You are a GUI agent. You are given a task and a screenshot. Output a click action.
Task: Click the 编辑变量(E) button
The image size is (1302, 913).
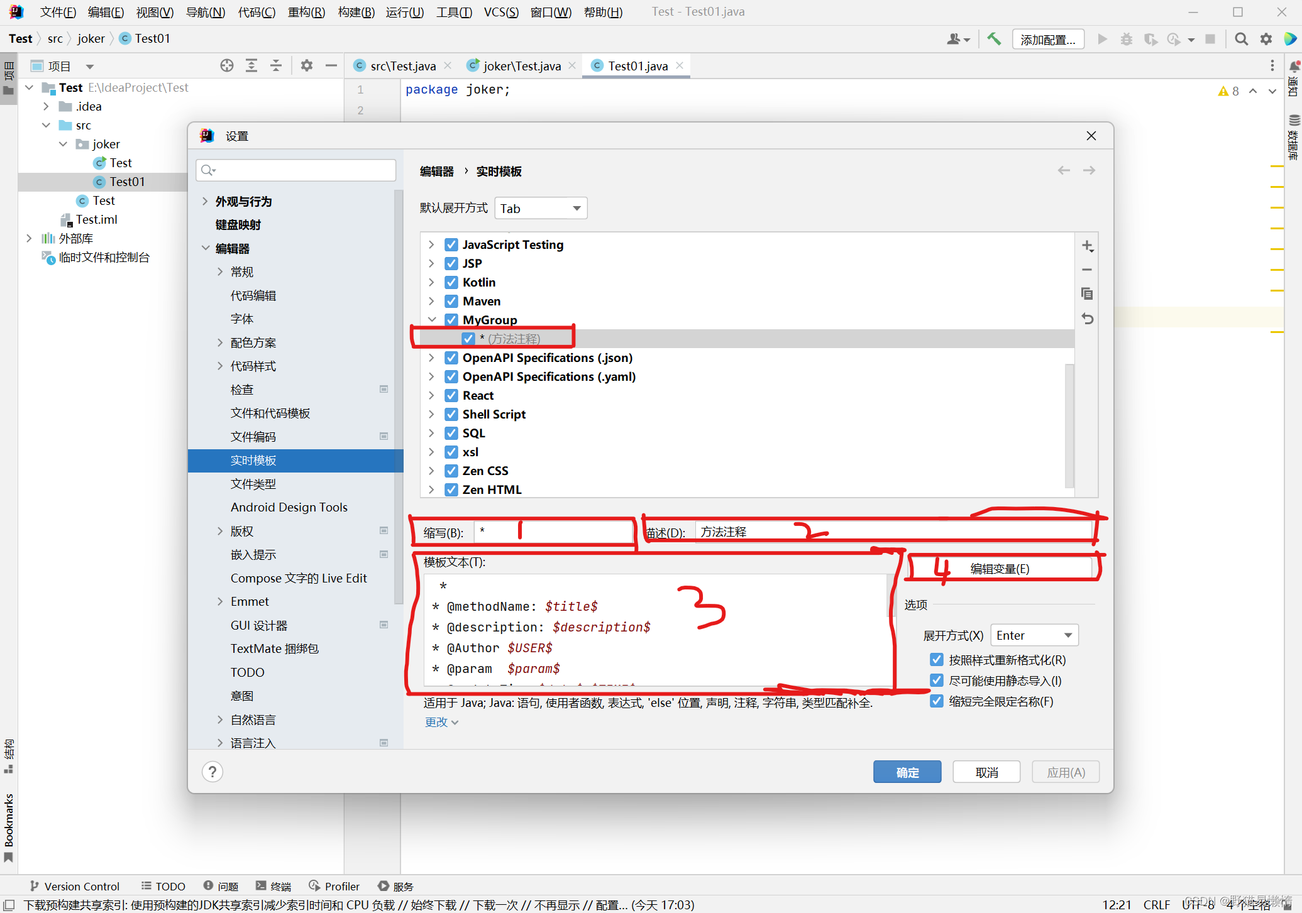[1000, 569]
